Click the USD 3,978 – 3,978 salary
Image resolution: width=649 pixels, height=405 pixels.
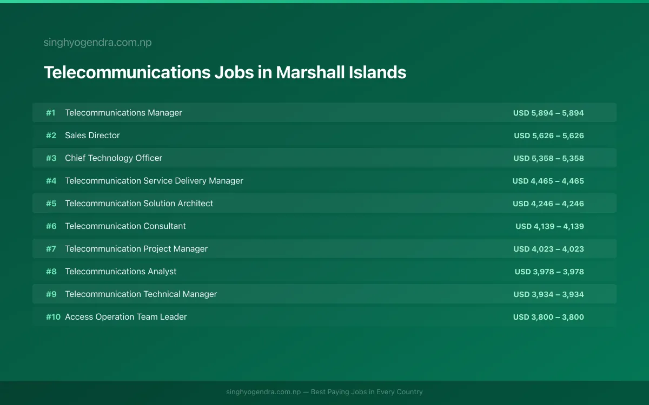549,272
